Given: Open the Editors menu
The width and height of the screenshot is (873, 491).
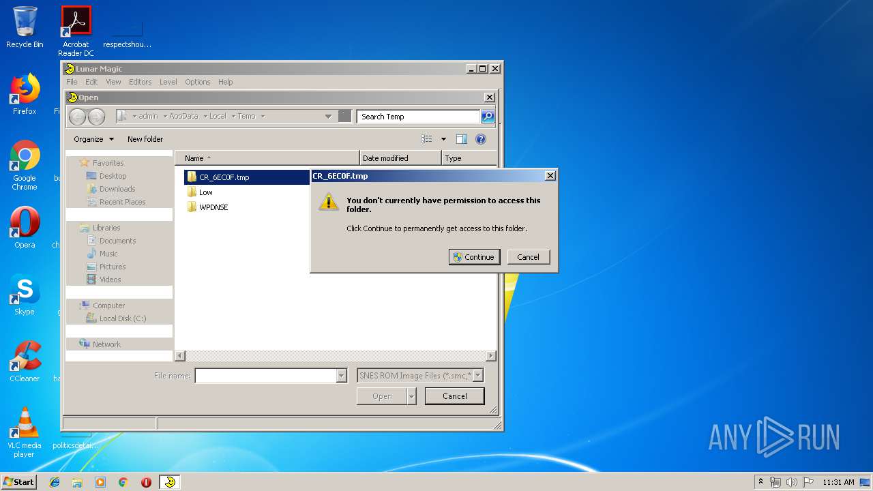Looking at the screenshot, I should pyautogui.click(x=140, y=82).
